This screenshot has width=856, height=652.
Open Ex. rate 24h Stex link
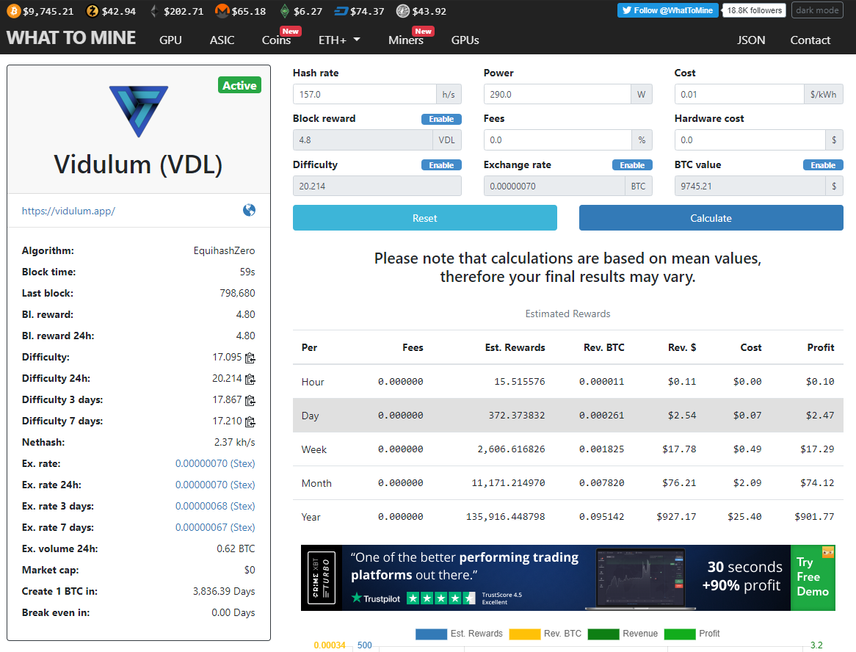215,485
